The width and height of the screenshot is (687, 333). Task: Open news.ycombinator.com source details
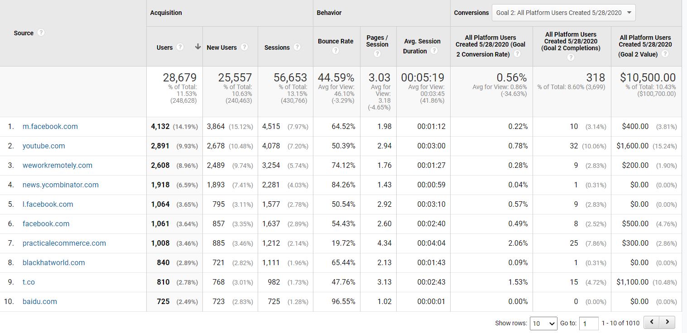61,185
